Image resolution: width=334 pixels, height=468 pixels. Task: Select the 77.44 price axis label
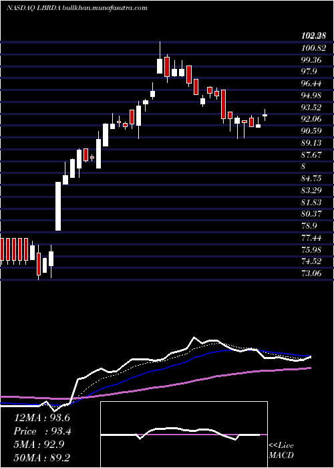pyautogui.click(x=311, y=237)
